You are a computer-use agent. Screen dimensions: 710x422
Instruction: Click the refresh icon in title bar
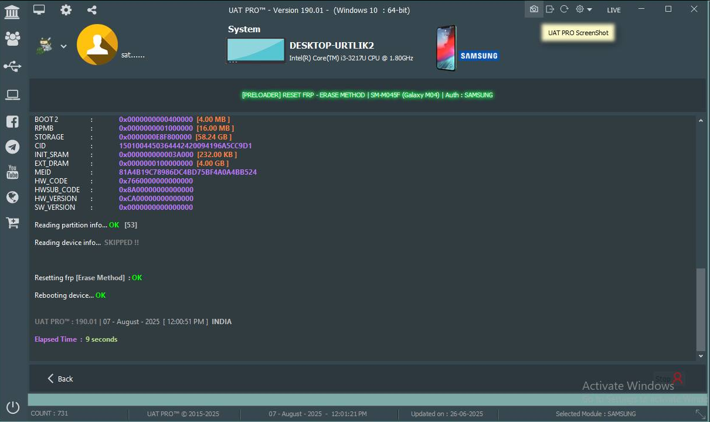click(564, 9)
